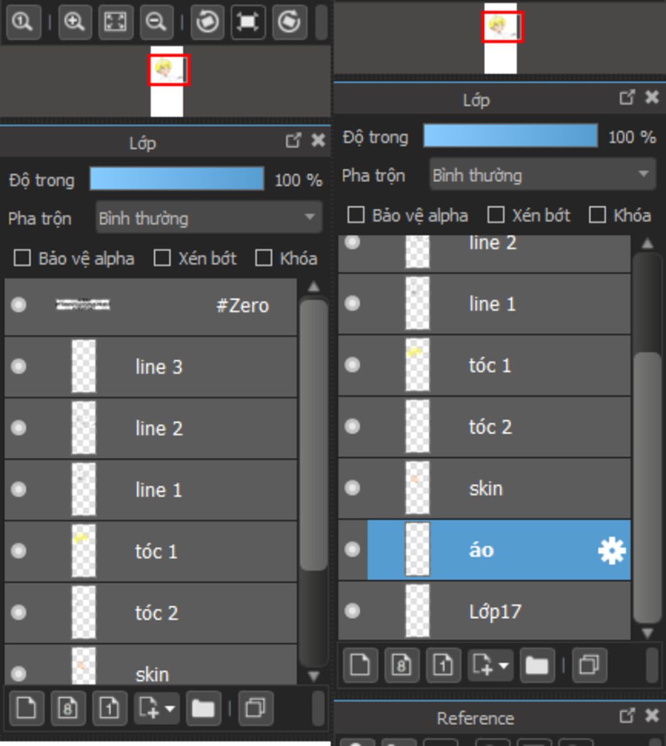Open Bình thường dropdown in right panel
666x746 pixels.
(543, 175)
